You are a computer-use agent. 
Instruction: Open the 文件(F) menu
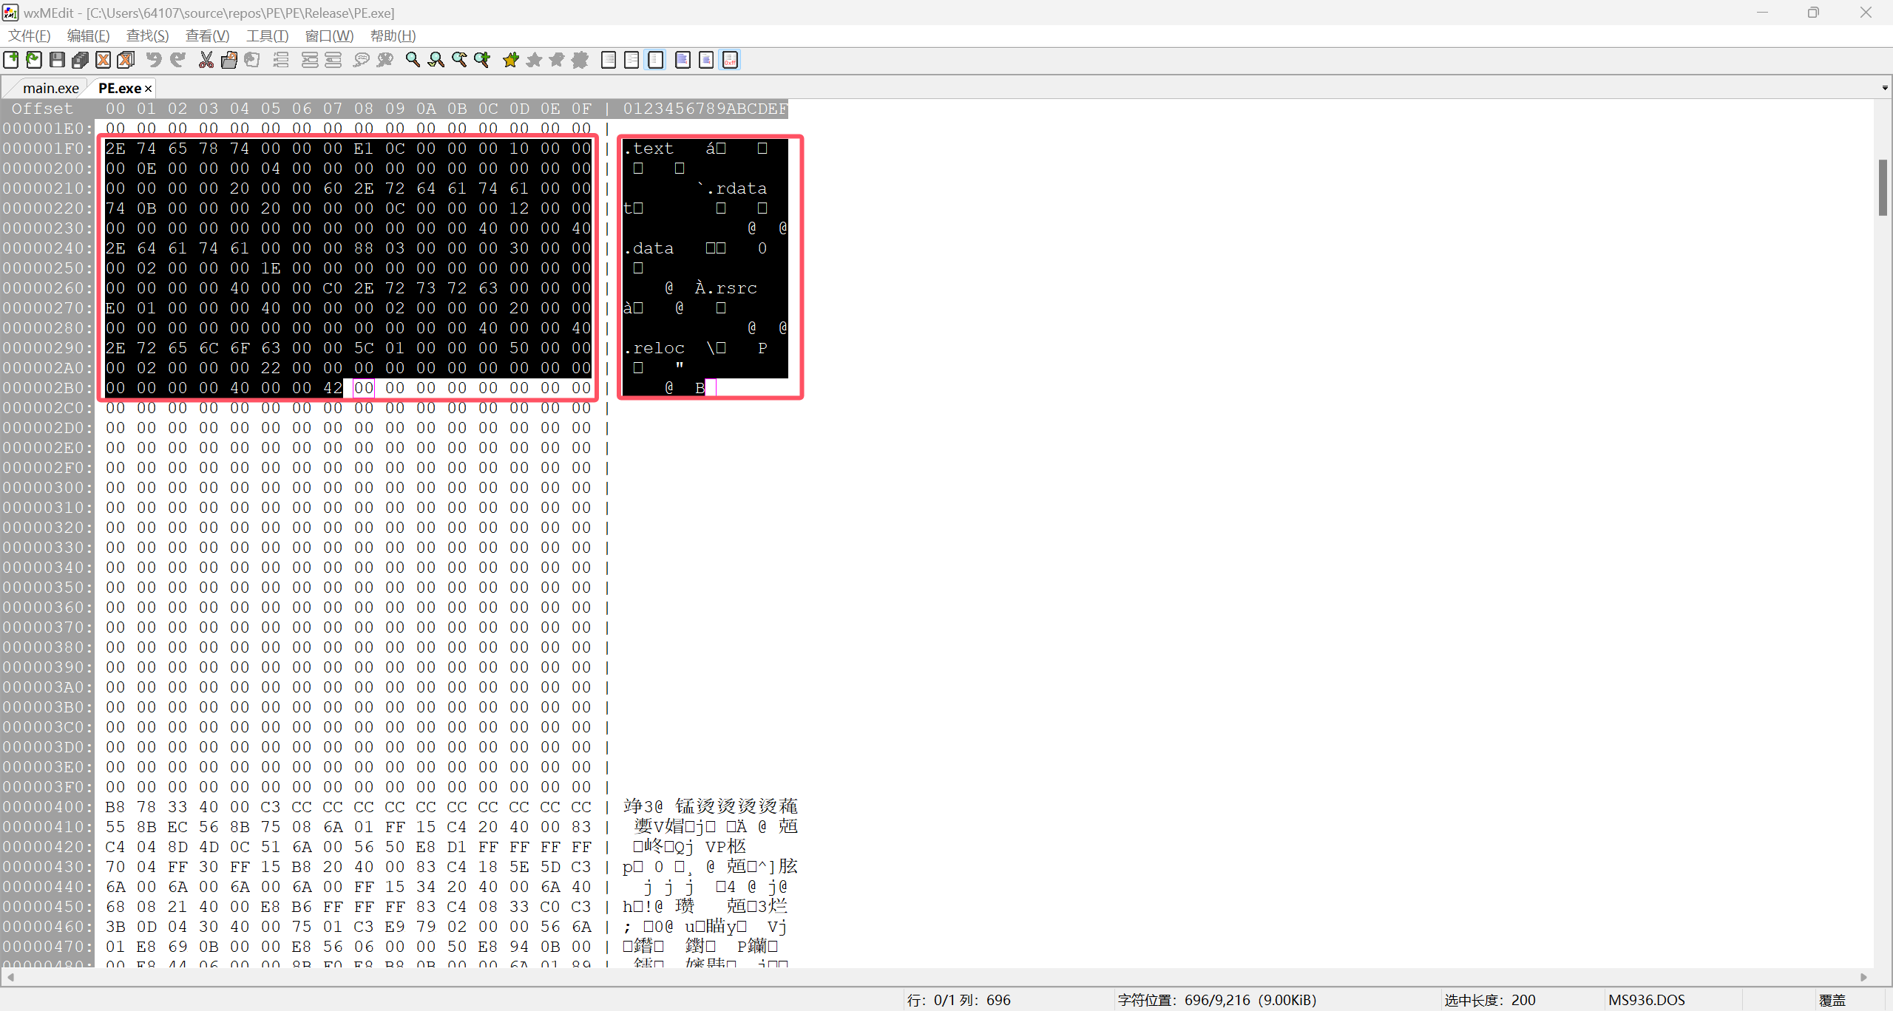point(30,35)
